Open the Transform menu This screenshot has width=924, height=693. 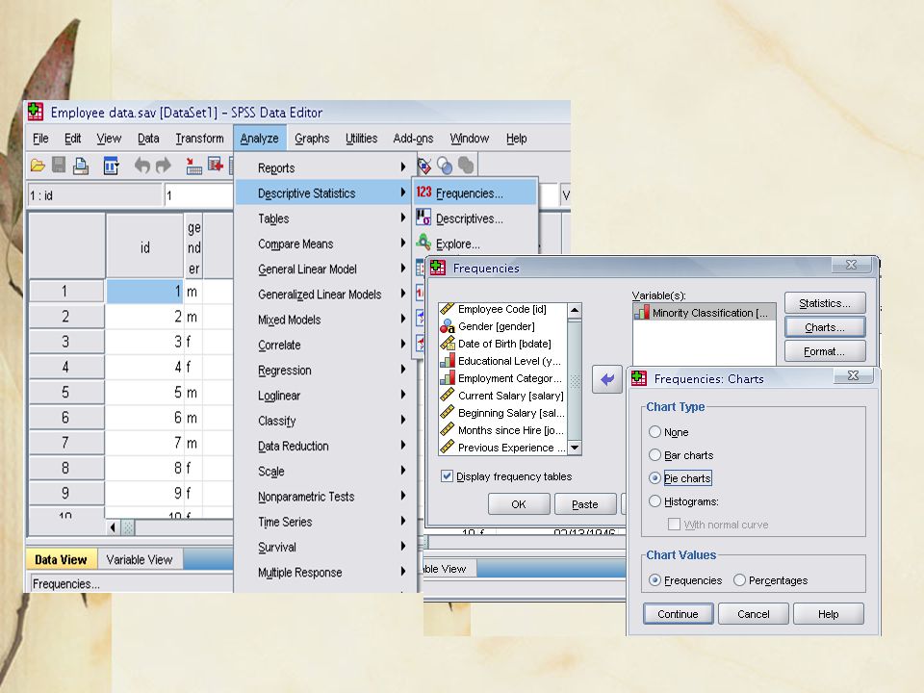coord(200,138)
